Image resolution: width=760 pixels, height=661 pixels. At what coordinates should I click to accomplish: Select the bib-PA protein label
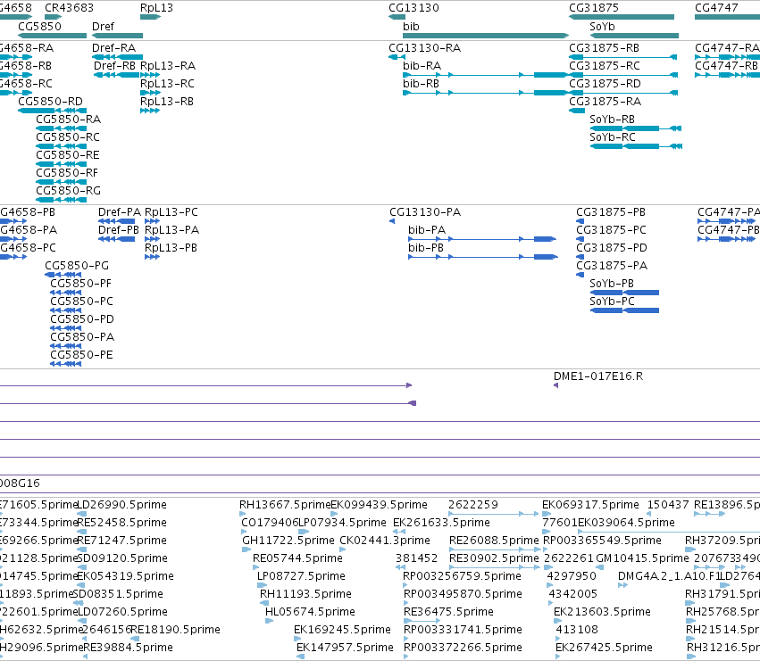427,229
